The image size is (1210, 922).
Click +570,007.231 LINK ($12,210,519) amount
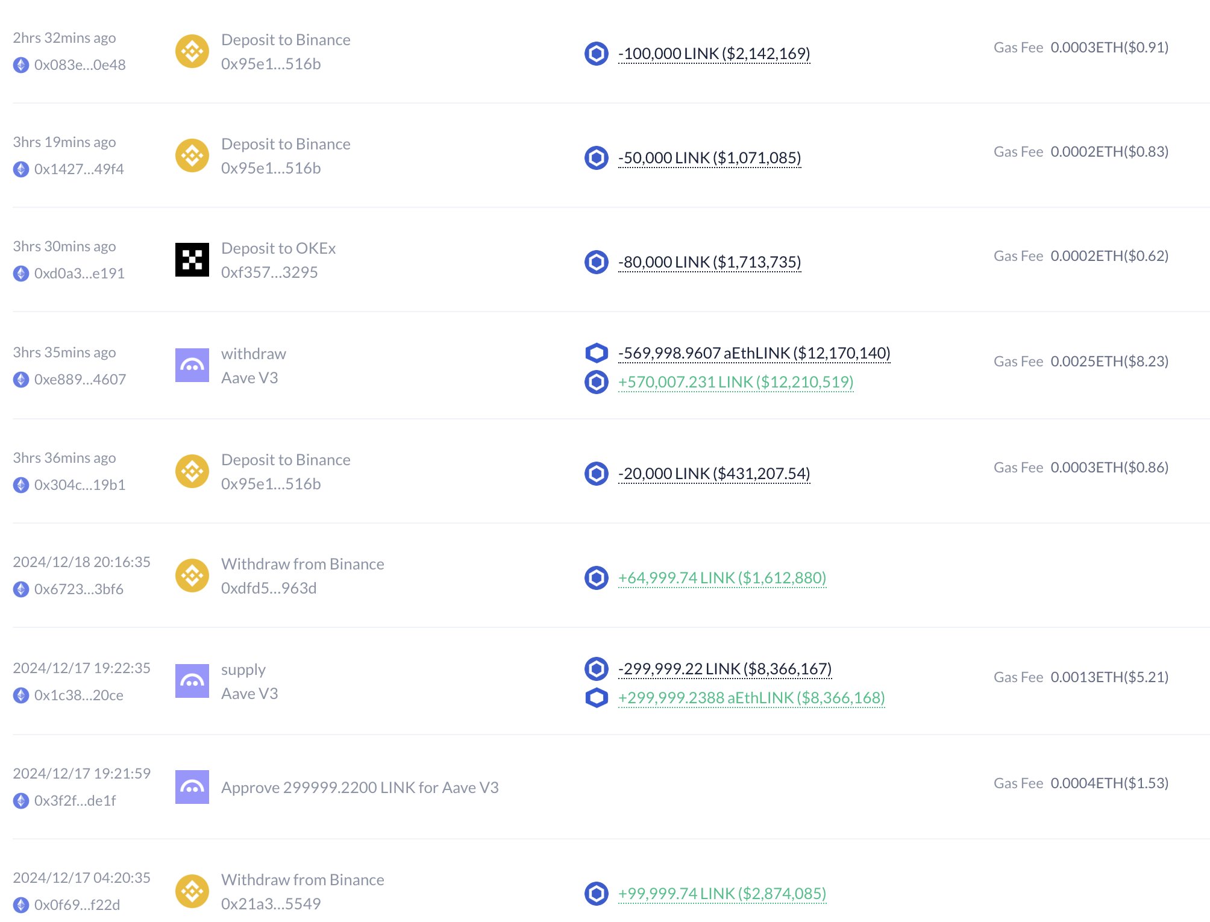coord(736,382)
